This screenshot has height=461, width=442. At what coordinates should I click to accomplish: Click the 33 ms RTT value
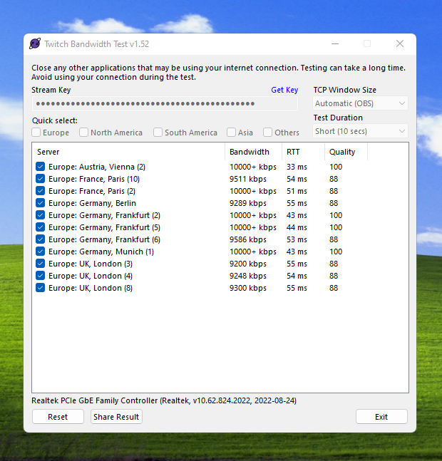click(297, 167)
